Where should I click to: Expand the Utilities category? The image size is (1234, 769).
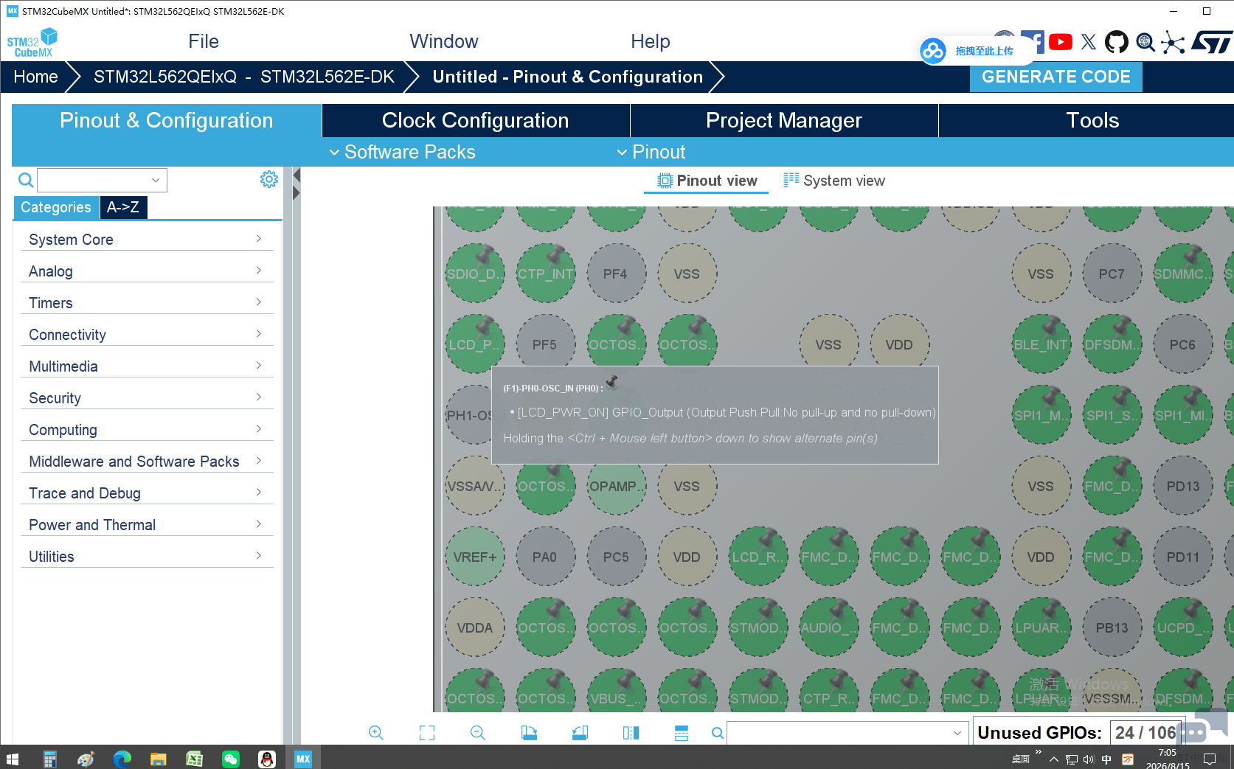pos(147,557)
